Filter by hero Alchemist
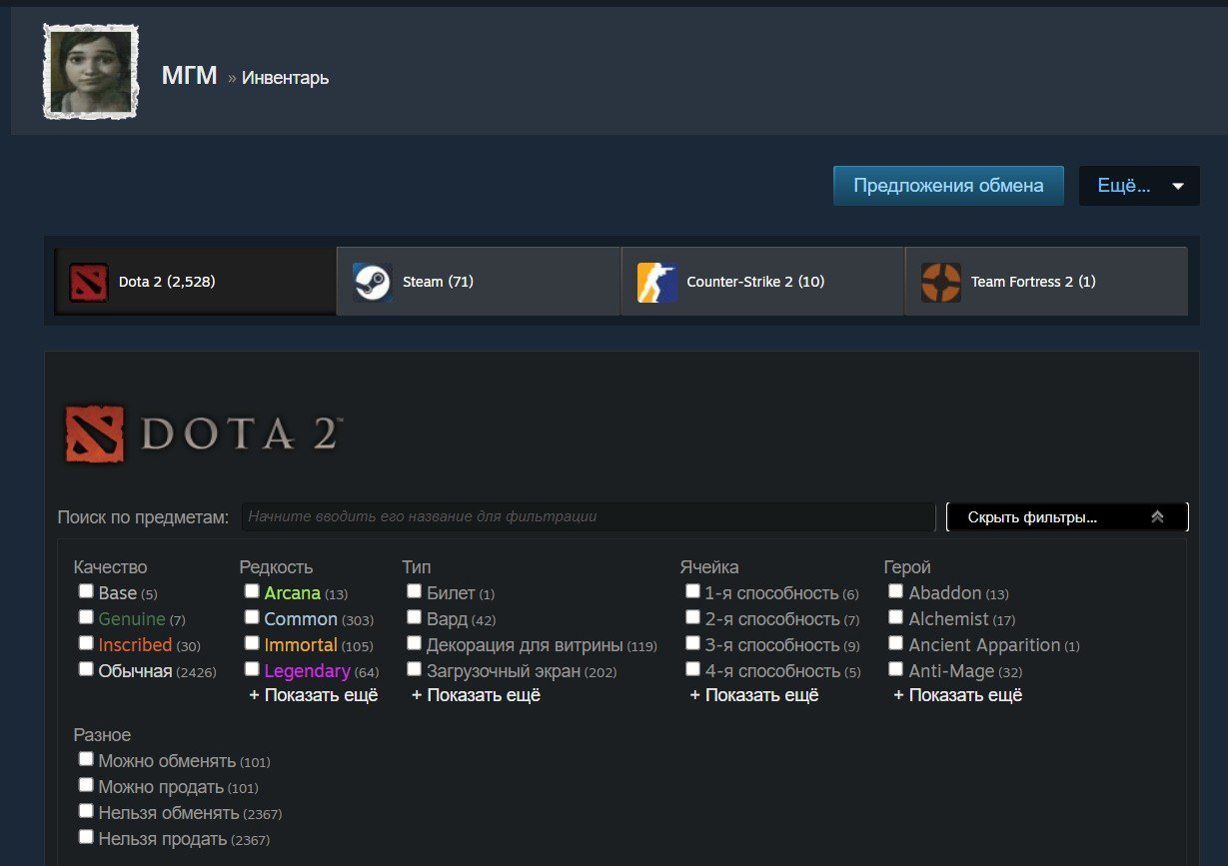The image size is (1228, 866). [x=896, y=617]
